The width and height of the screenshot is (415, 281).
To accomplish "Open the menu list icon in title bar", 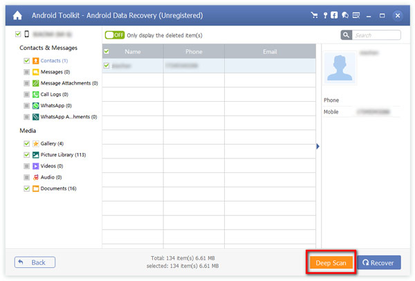I will (x=356, y=14).
